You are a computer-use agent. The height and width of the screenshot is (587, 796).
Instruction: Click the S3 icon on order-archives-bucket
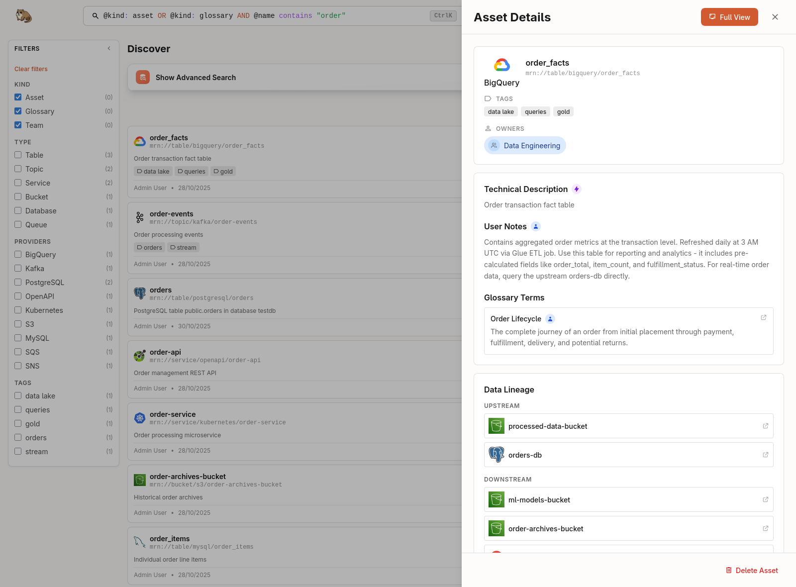(139, 480)
